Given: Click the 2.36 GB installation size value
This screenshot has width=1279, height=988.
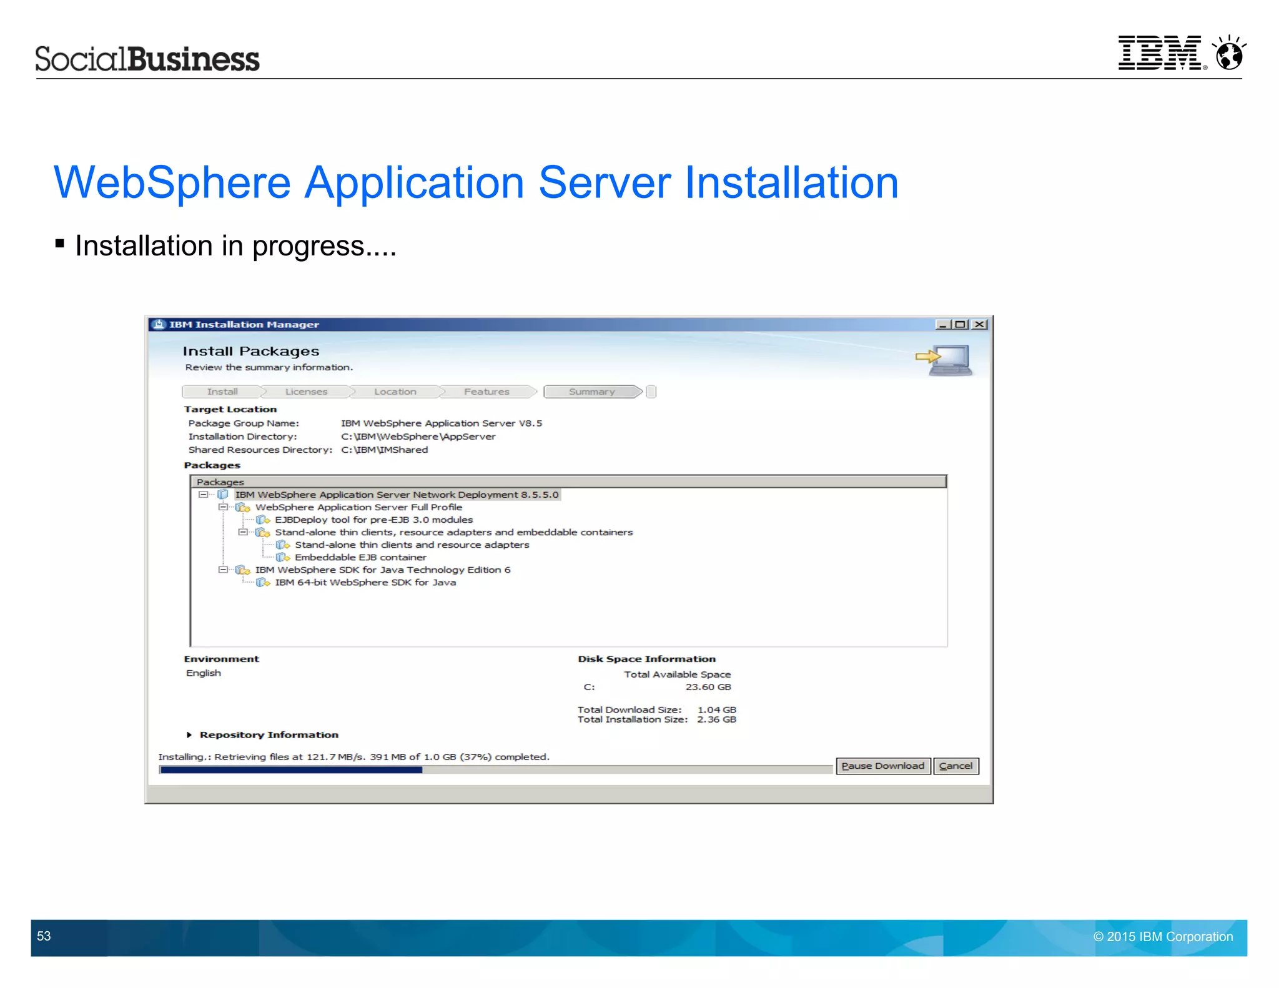Looking at the screenshot, I should coord(716,719).
